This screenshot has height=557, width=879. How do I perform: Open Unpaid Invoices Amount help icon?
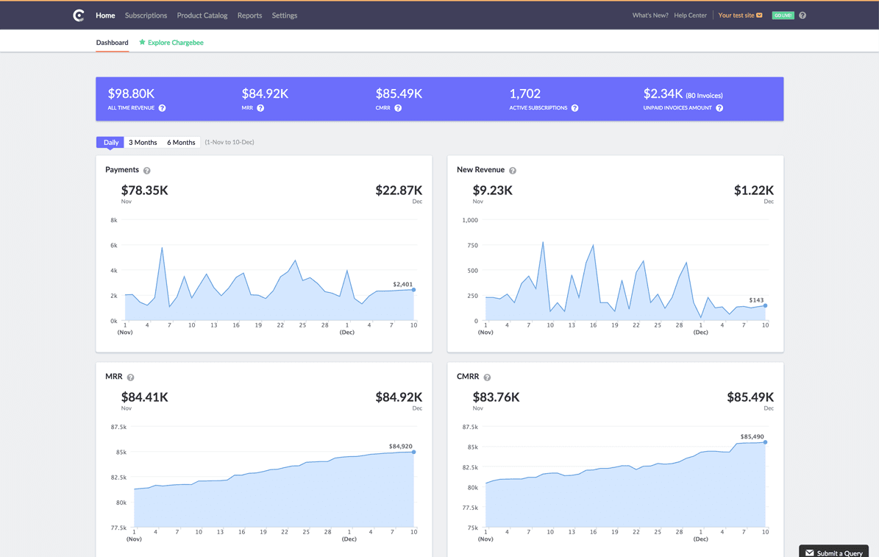[x=719, y=107]
